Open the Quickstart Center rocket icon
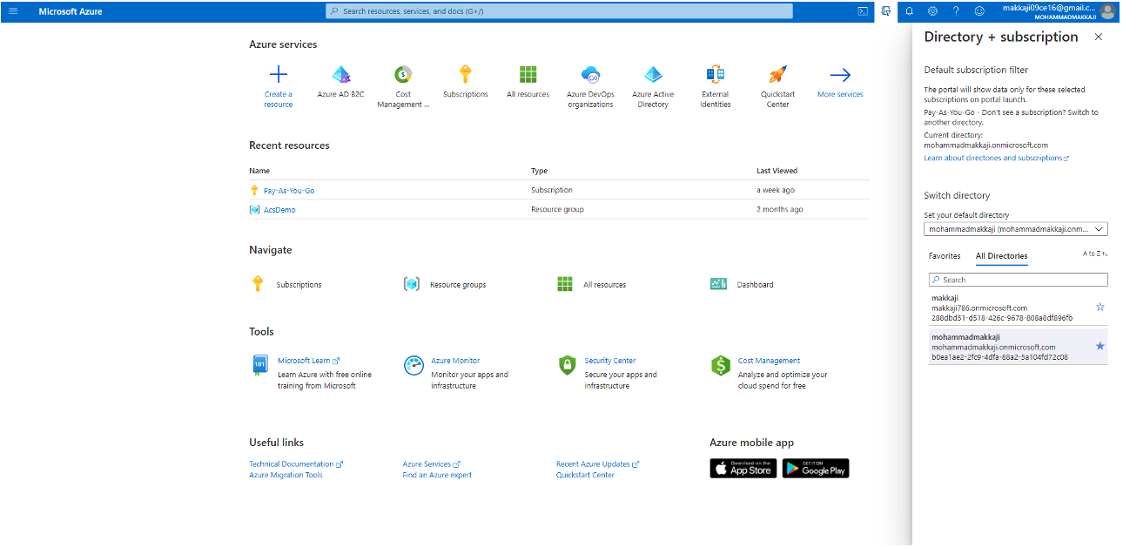The width and height of the screenshot is (1123, 548). coord(777,75)
